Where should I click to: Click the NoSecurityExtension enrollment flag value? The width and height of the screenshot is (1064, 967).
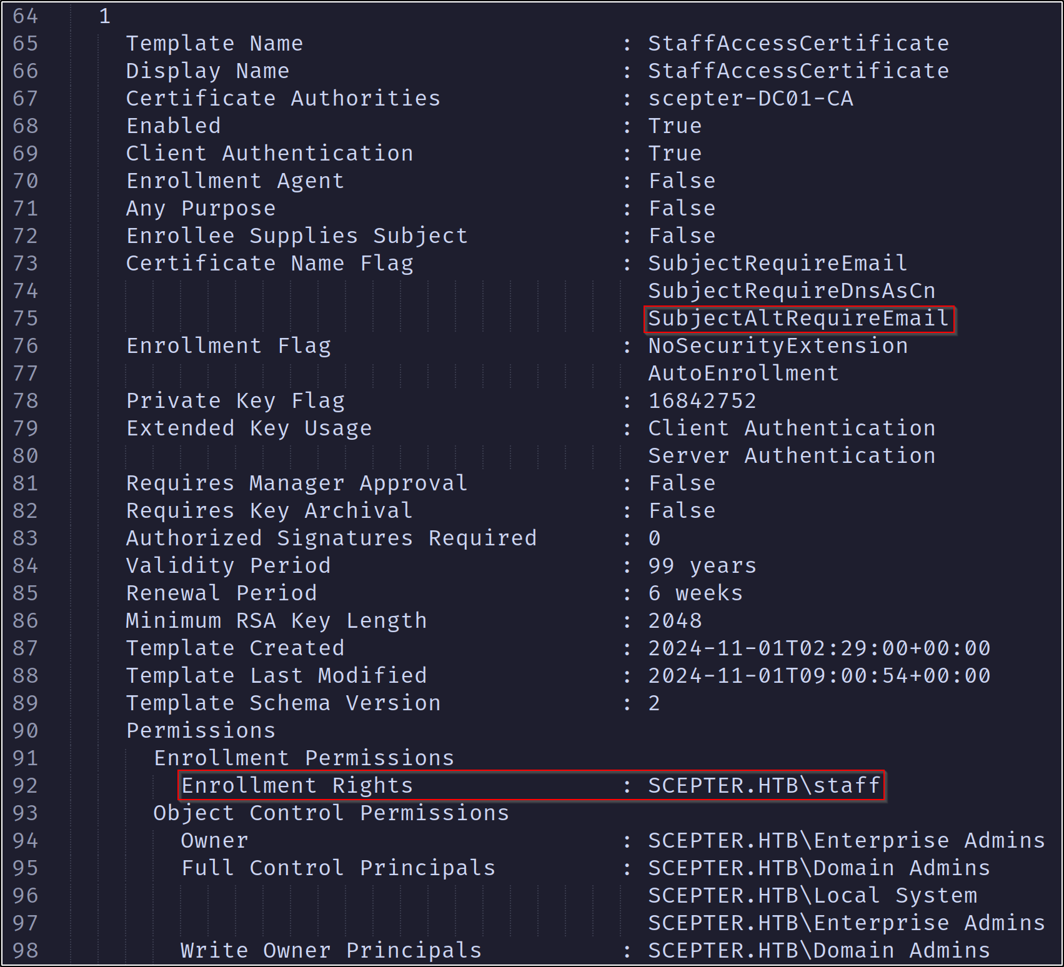777,346
